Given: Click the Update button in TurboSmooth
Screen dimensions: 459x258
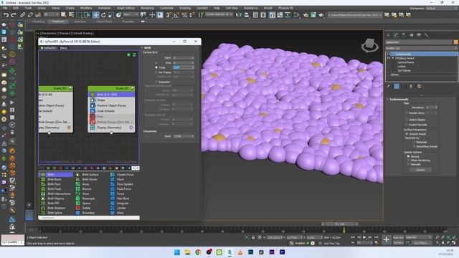Looking at the screenshot, I should 420,170.
